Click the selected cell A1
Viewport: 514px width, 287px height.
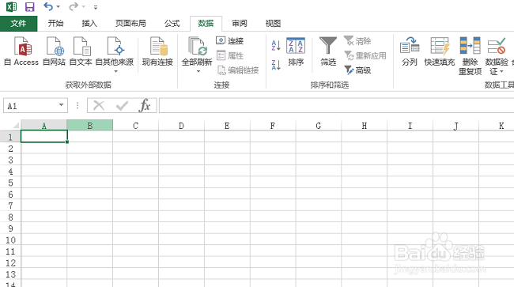44,136
